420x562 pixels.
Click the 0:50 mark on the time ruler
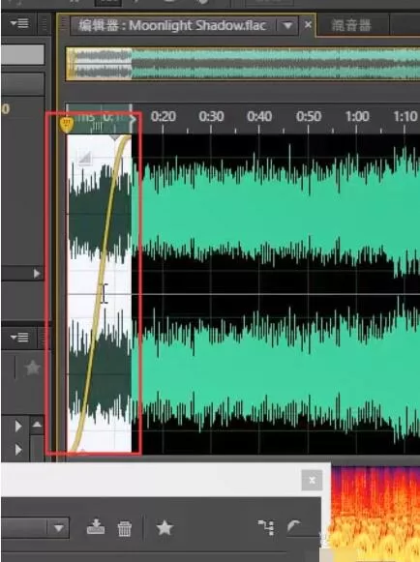click(309, 117)
